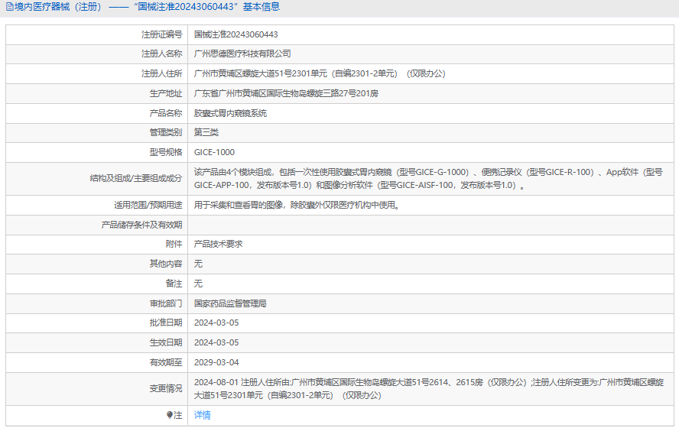Image resolution: width=679 pixels, height=428 pixels.
Task: Click the document icon before 境内医疗器械
Action: pyautogui.click(x=9, y=7)
